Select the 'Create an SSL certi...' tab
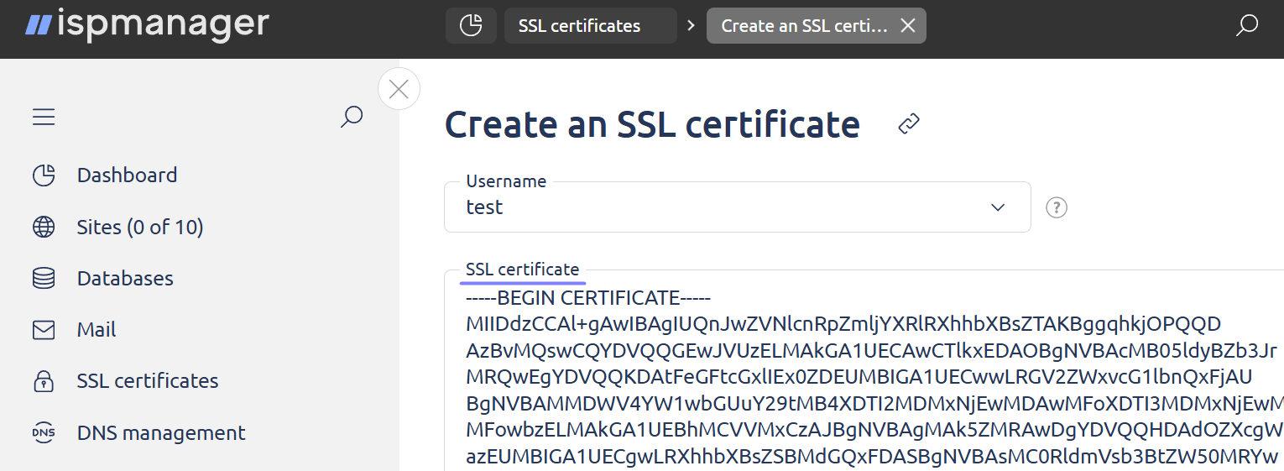The width and height of the screenshot is (1284, 471). [x=803, y=26]
